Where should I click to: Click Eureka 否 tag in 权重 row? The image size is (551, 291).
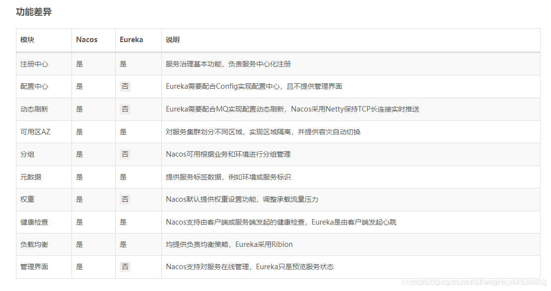[x=125, y=199]
